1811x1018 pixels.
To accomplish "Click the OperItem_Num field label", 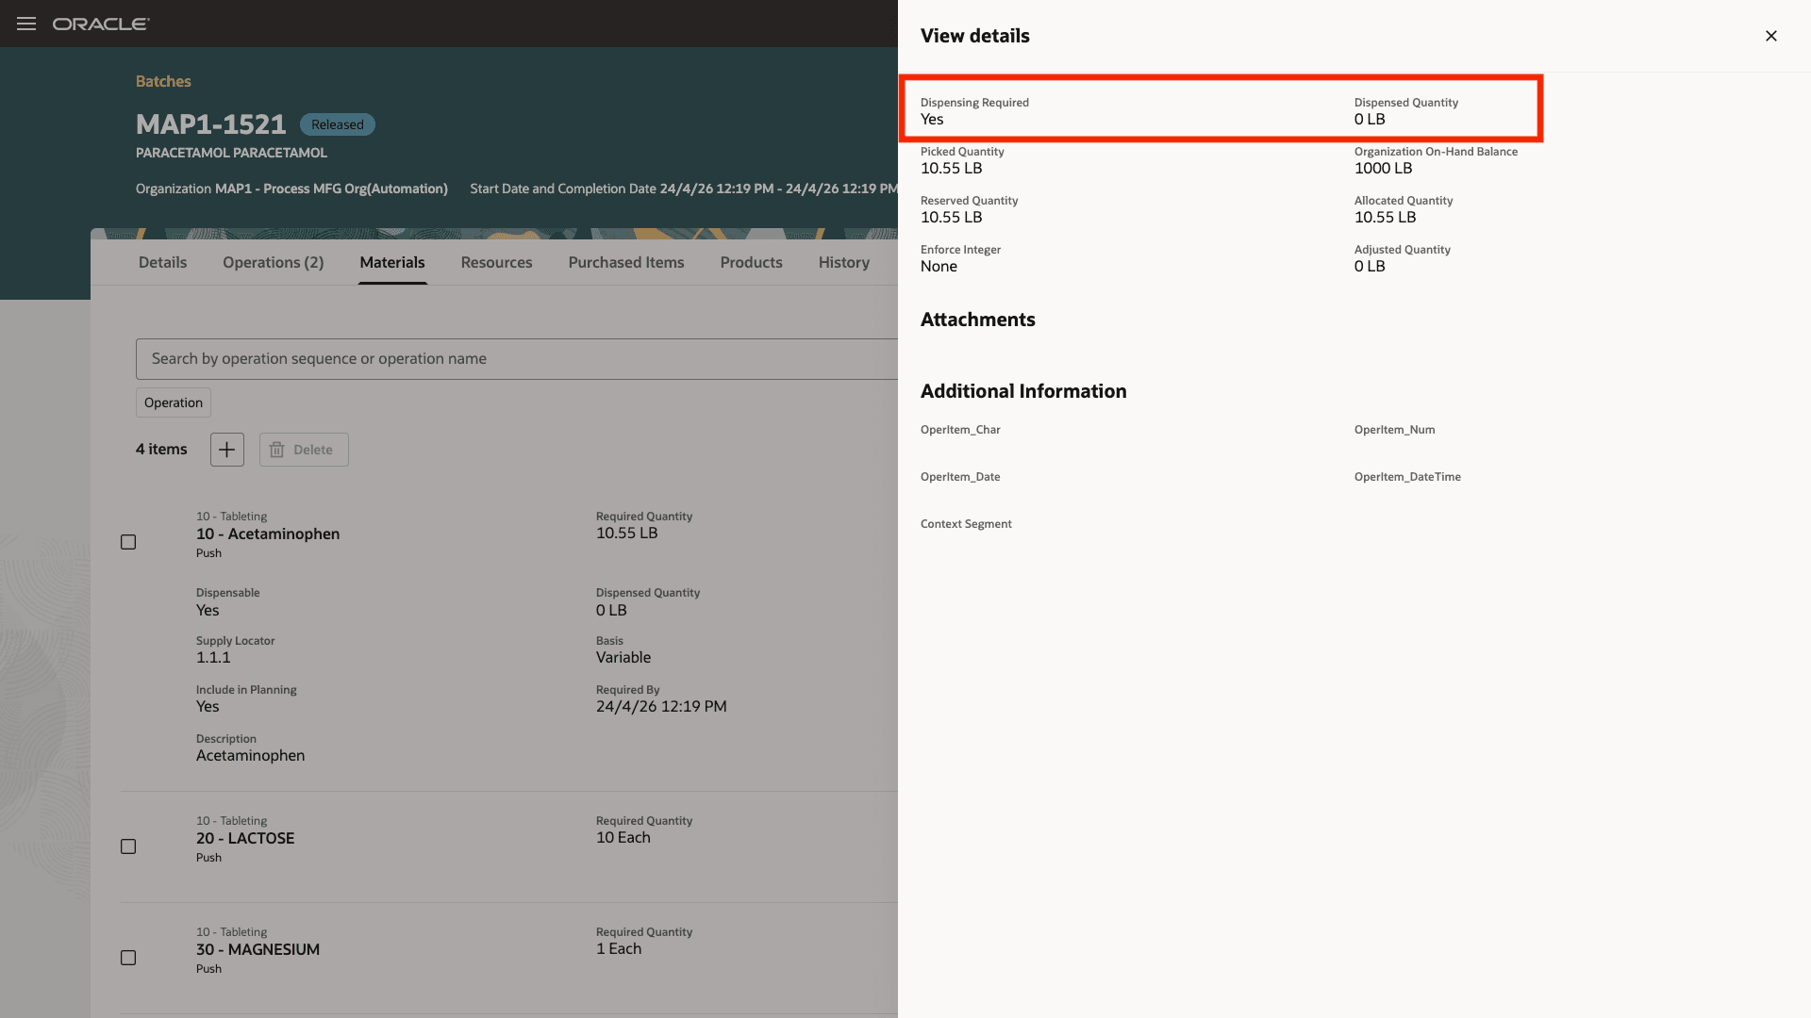I will pyautogui.click(x=1395, y=430).
